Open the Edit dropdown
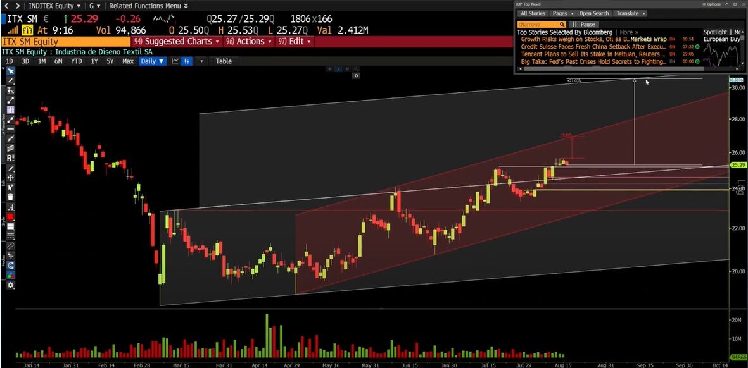The width and height of the screenshot is (748, 368). [x=295, y=42]
